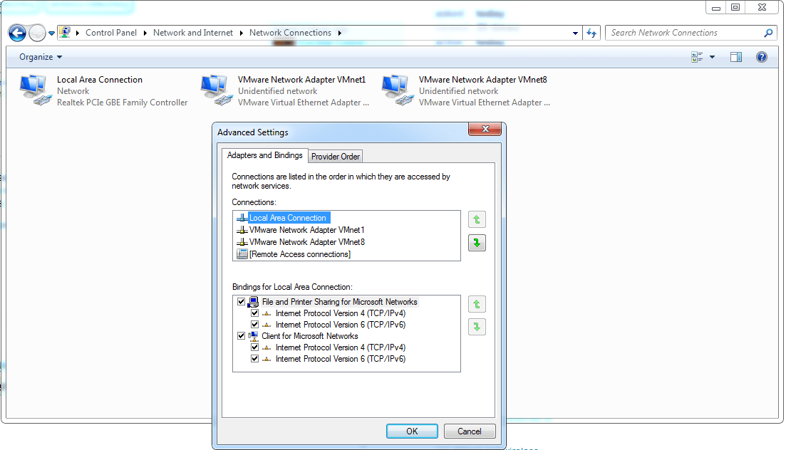Image resolution: width=786 pixels, height=450 pixels.
Task: Click Network Connections breadcrumb
Action: pyautogui.click(x=290, y=33)
